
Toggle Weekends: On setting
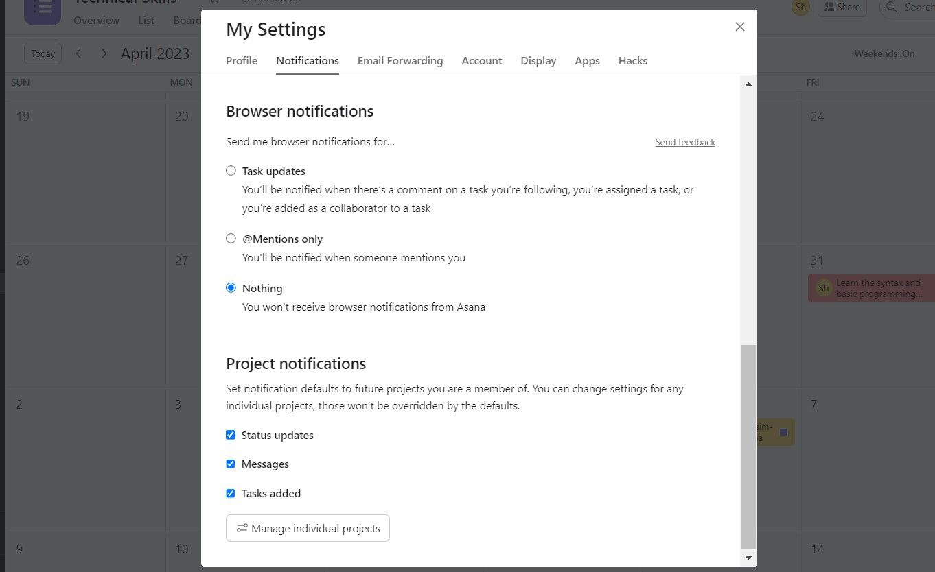tap(884, 53)
